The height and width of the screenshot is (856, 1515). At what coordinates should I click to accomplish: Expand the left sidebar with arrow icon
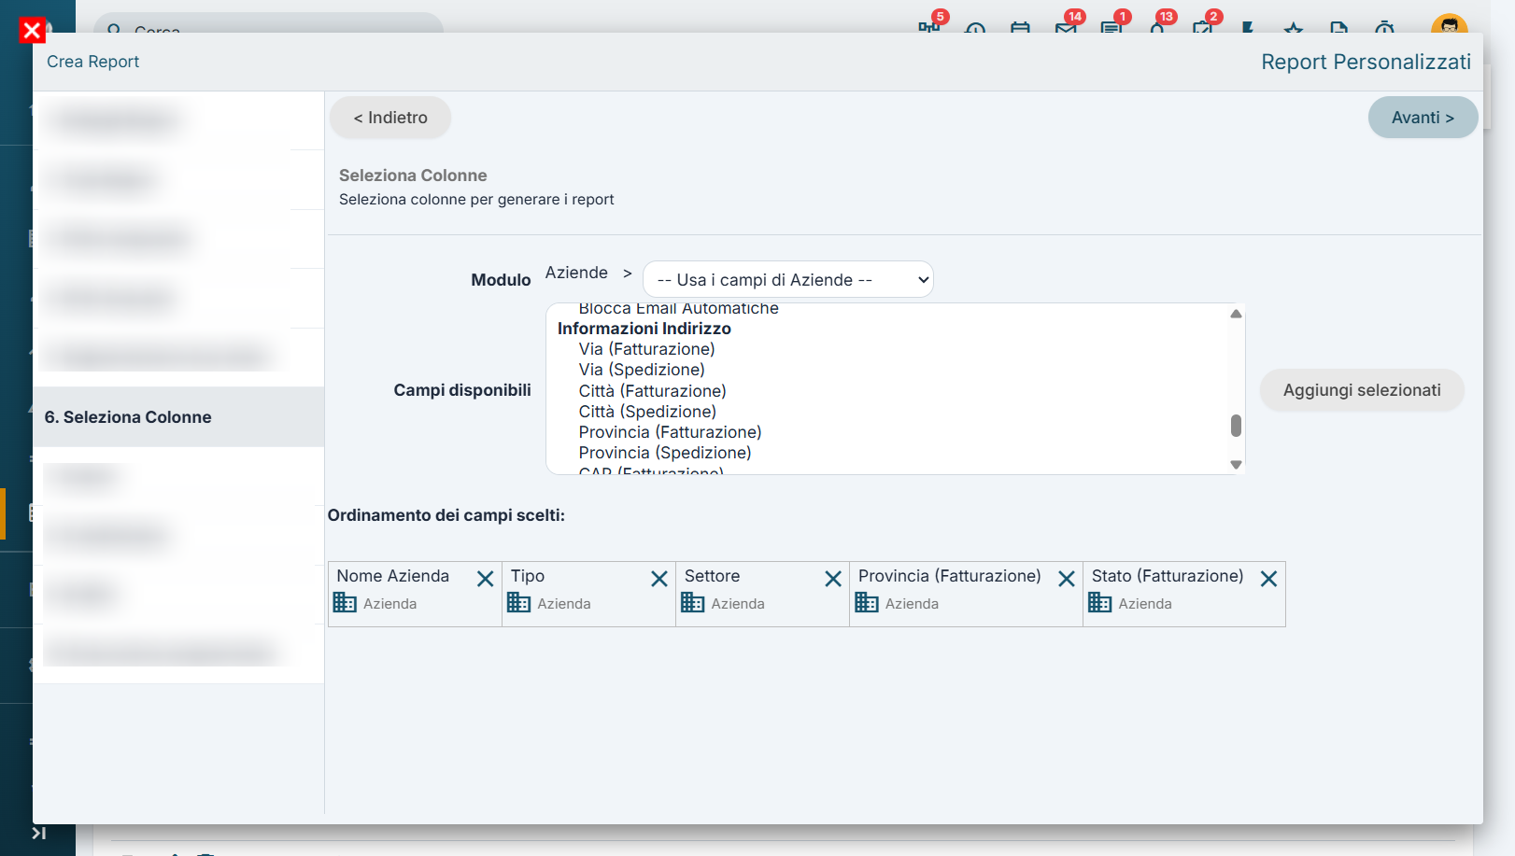click(x=39, y=833)
